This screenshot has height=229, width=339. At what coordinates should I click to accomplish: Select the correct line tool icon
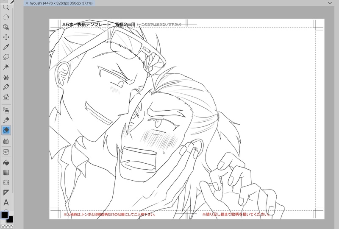(x=6, y=152)
